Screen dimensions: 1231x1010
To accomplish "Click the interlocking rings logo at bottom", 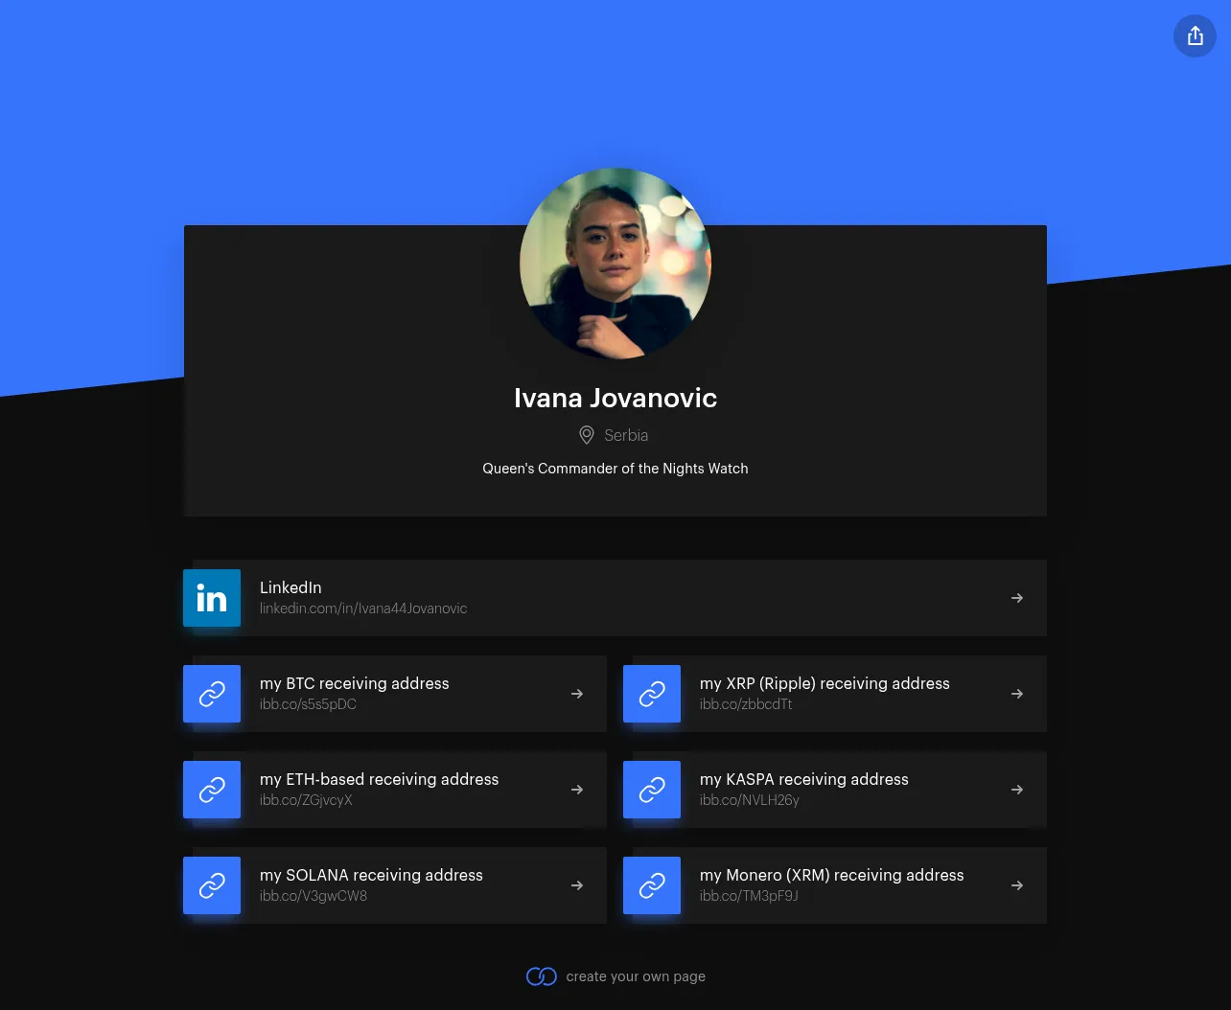I will (542, 976).
